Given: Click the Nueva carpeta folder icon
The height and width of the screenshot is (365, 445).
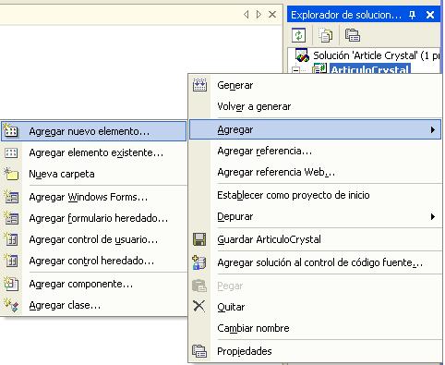Looking at the screenshot, I should (11, 174).
